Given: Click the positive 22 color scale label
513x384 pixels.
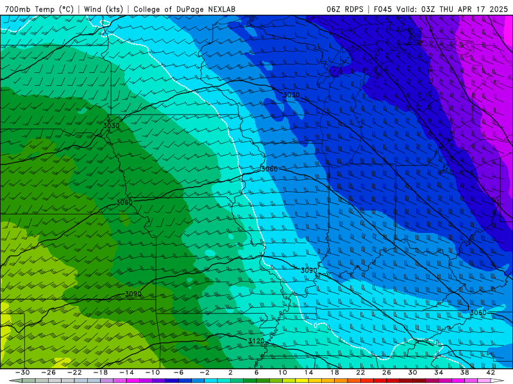Looking at the screenshot, I should pyautogui.click(x=360, y=372).
